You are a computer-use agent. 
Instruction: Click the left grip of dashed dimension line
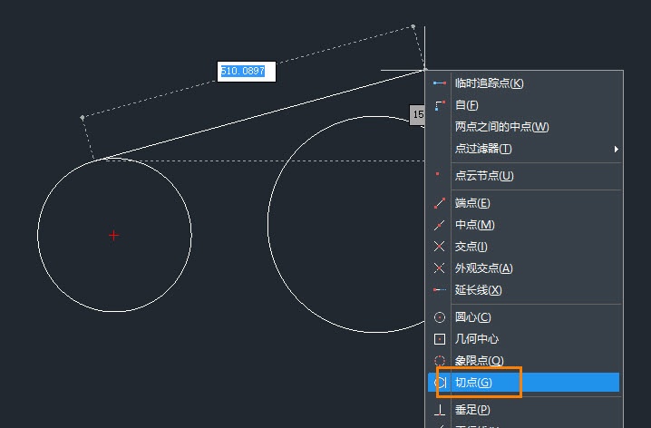(83, 117)
